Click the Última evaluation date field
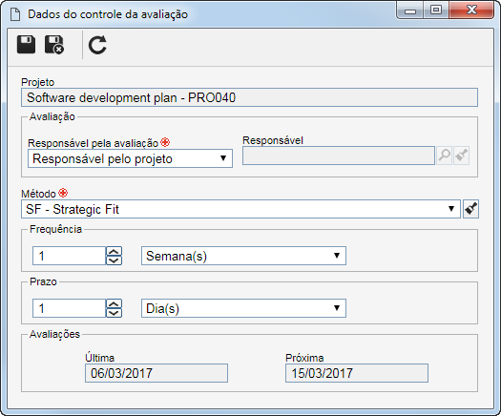 pyautogui.click(x=157, y=373)
